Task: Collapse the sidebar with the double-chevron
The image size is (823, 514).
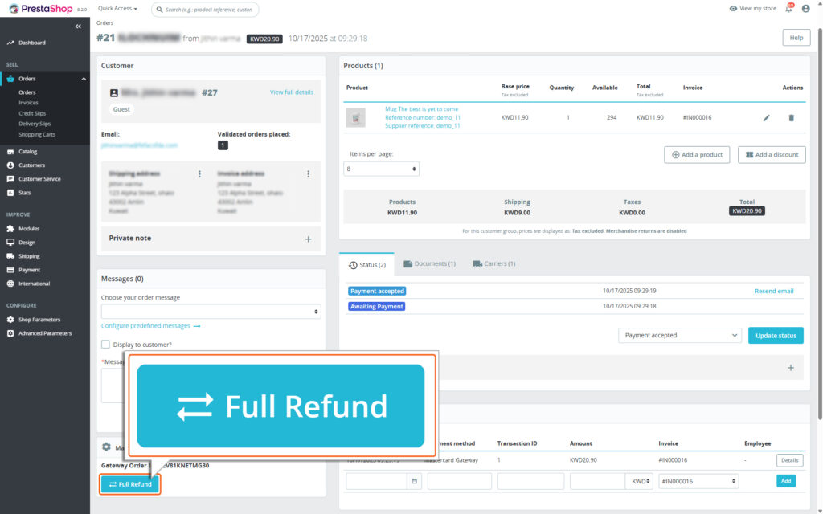Action: 77,26
